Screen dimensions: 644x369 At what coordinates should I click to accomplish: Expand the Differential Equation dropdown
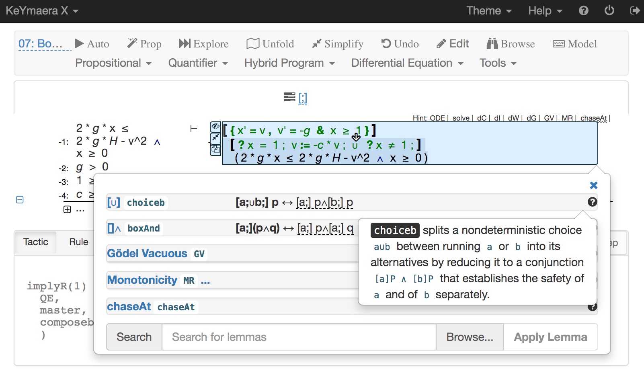point(407,63)
